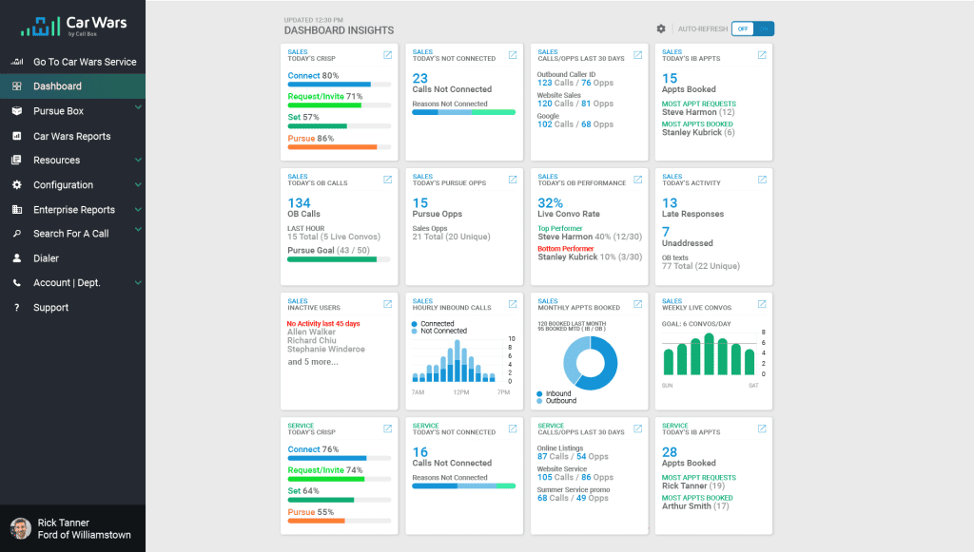Open Sales Today's Not Connected popout icon
This screenshot has height=552, width=974.
pyautogui.click(x=513, y=55)
